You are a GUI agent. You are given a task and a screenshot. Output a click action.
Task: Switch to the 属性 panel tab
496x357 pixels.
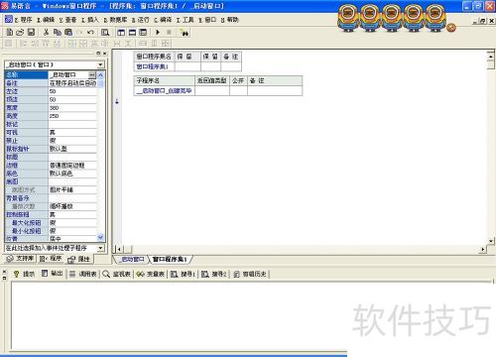[79, 259]
